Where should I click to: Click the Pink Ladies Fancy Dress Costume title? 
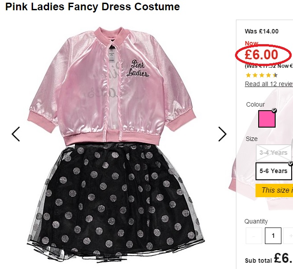click(92, 7)
